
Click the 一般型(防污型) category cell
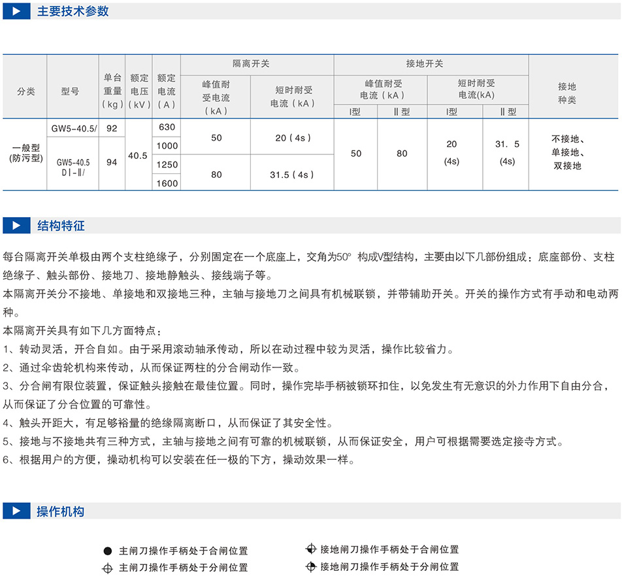tap(25, 153)
